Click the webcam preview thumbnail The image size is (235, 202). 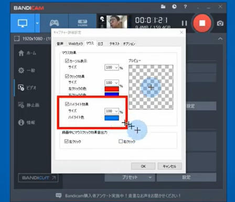[x=116, y=22]
